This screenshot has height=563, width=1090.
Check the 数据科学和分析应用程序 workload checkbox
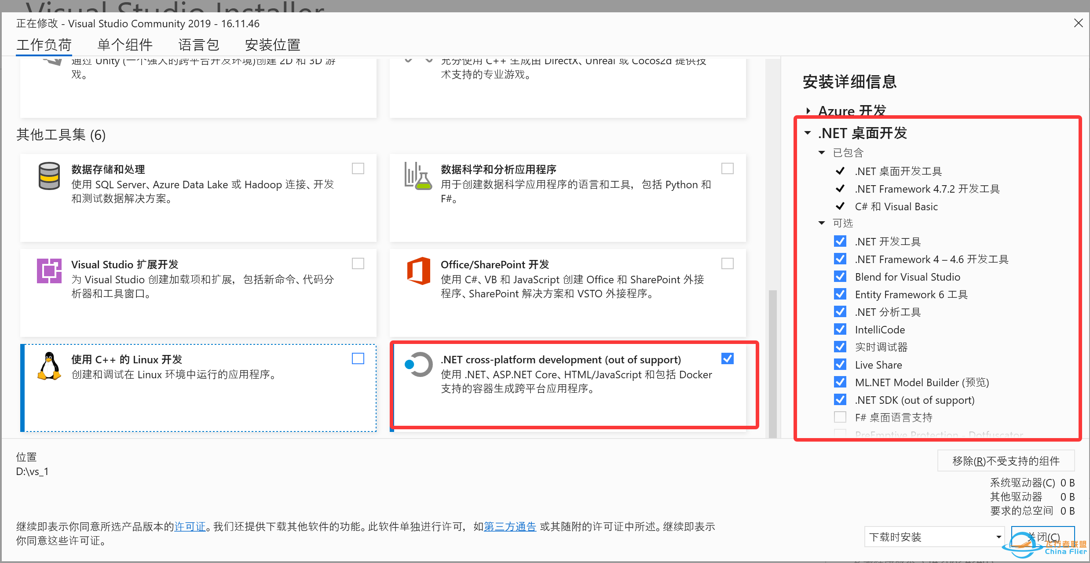tap(728, 168)
